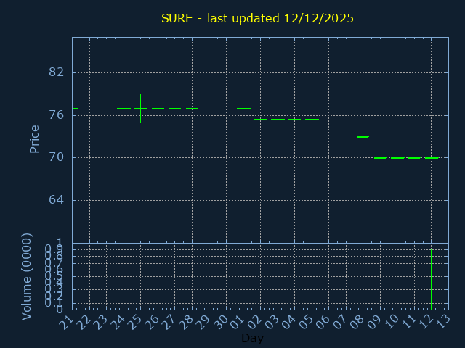
Task: Click the day 10 price marker at 70
Action: 397,158
